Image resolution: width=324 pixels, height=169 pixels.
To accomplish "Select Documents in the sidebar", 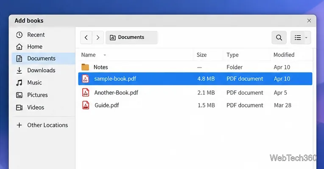I will point(44,58).
